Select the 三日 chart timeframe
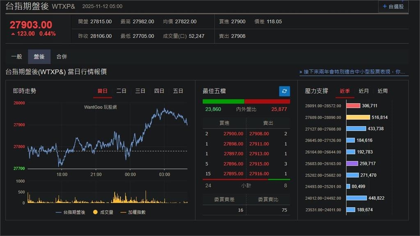This screenshot has width=420, height=236. [x=140, y=91]
